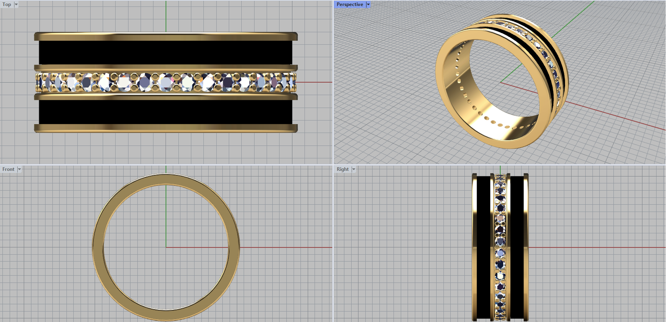Click the topmost gold rim in Top view

point(165,36)
